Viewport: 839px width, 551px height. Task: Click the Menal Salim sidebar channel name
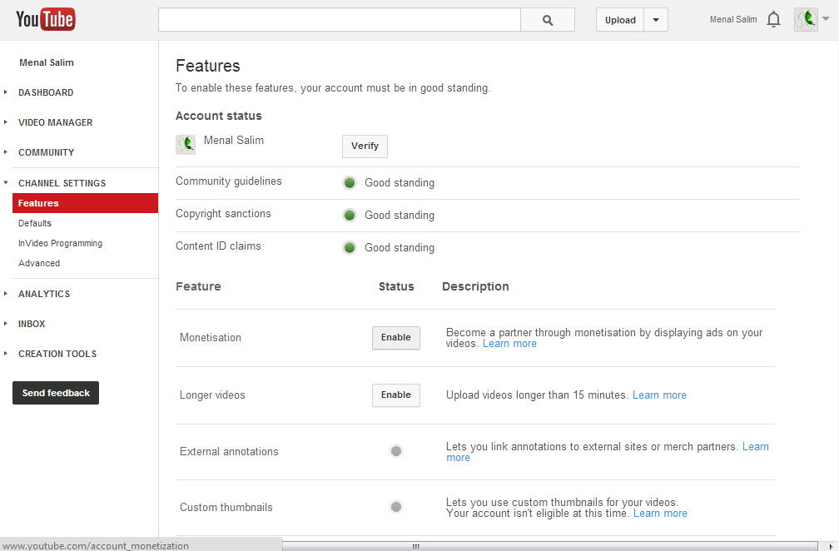47,62
